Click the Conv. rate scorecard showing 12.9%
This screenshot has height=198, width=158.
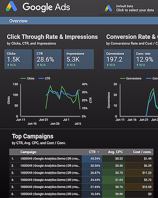(146, 59)
